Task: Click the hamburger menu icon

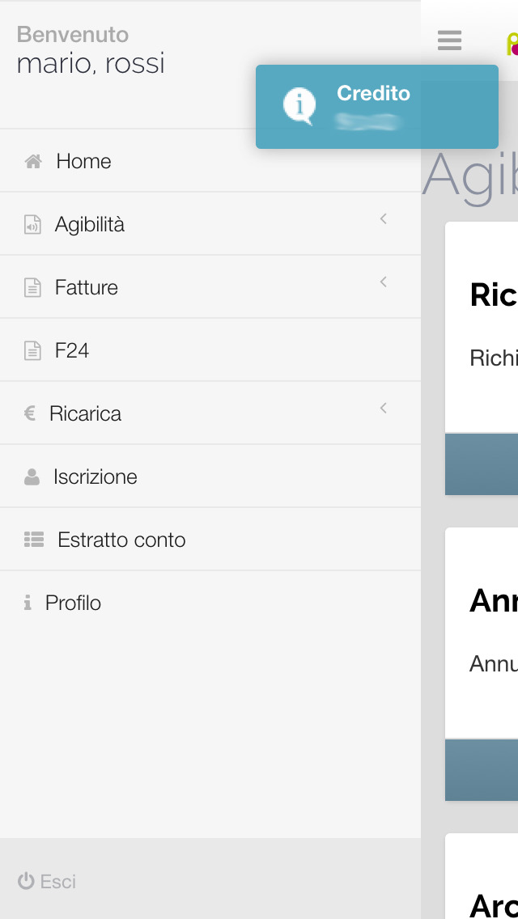Action: (449, 40)
